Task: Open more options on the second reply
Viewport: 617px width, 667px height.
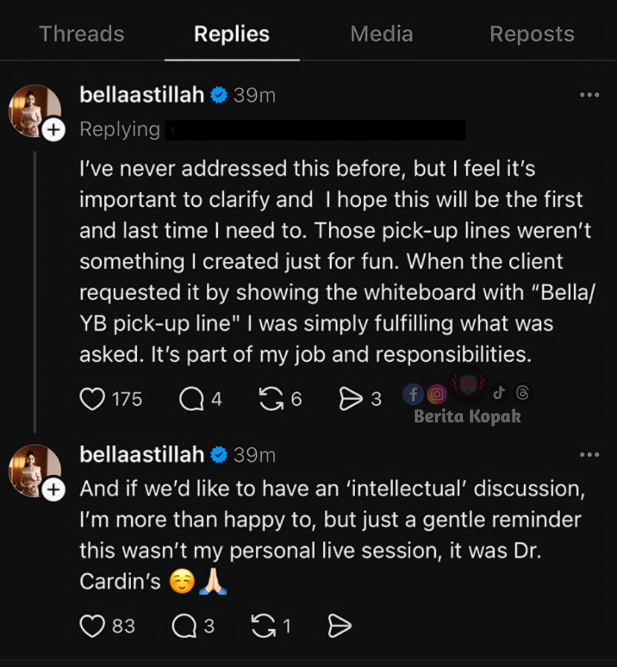Action: [x=589, y=455]
